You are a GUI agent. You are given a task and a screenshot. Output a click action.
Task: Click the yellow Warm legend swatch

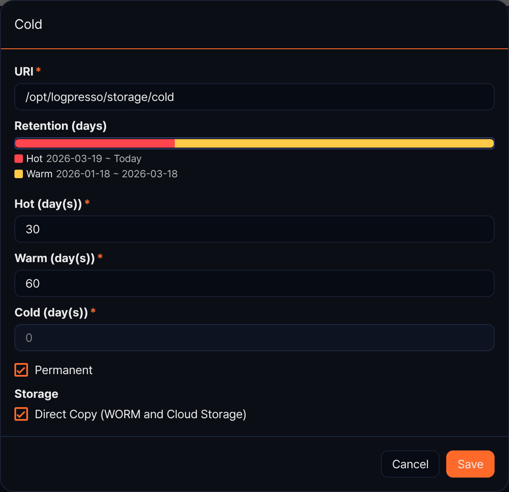(x=19, y=174)
